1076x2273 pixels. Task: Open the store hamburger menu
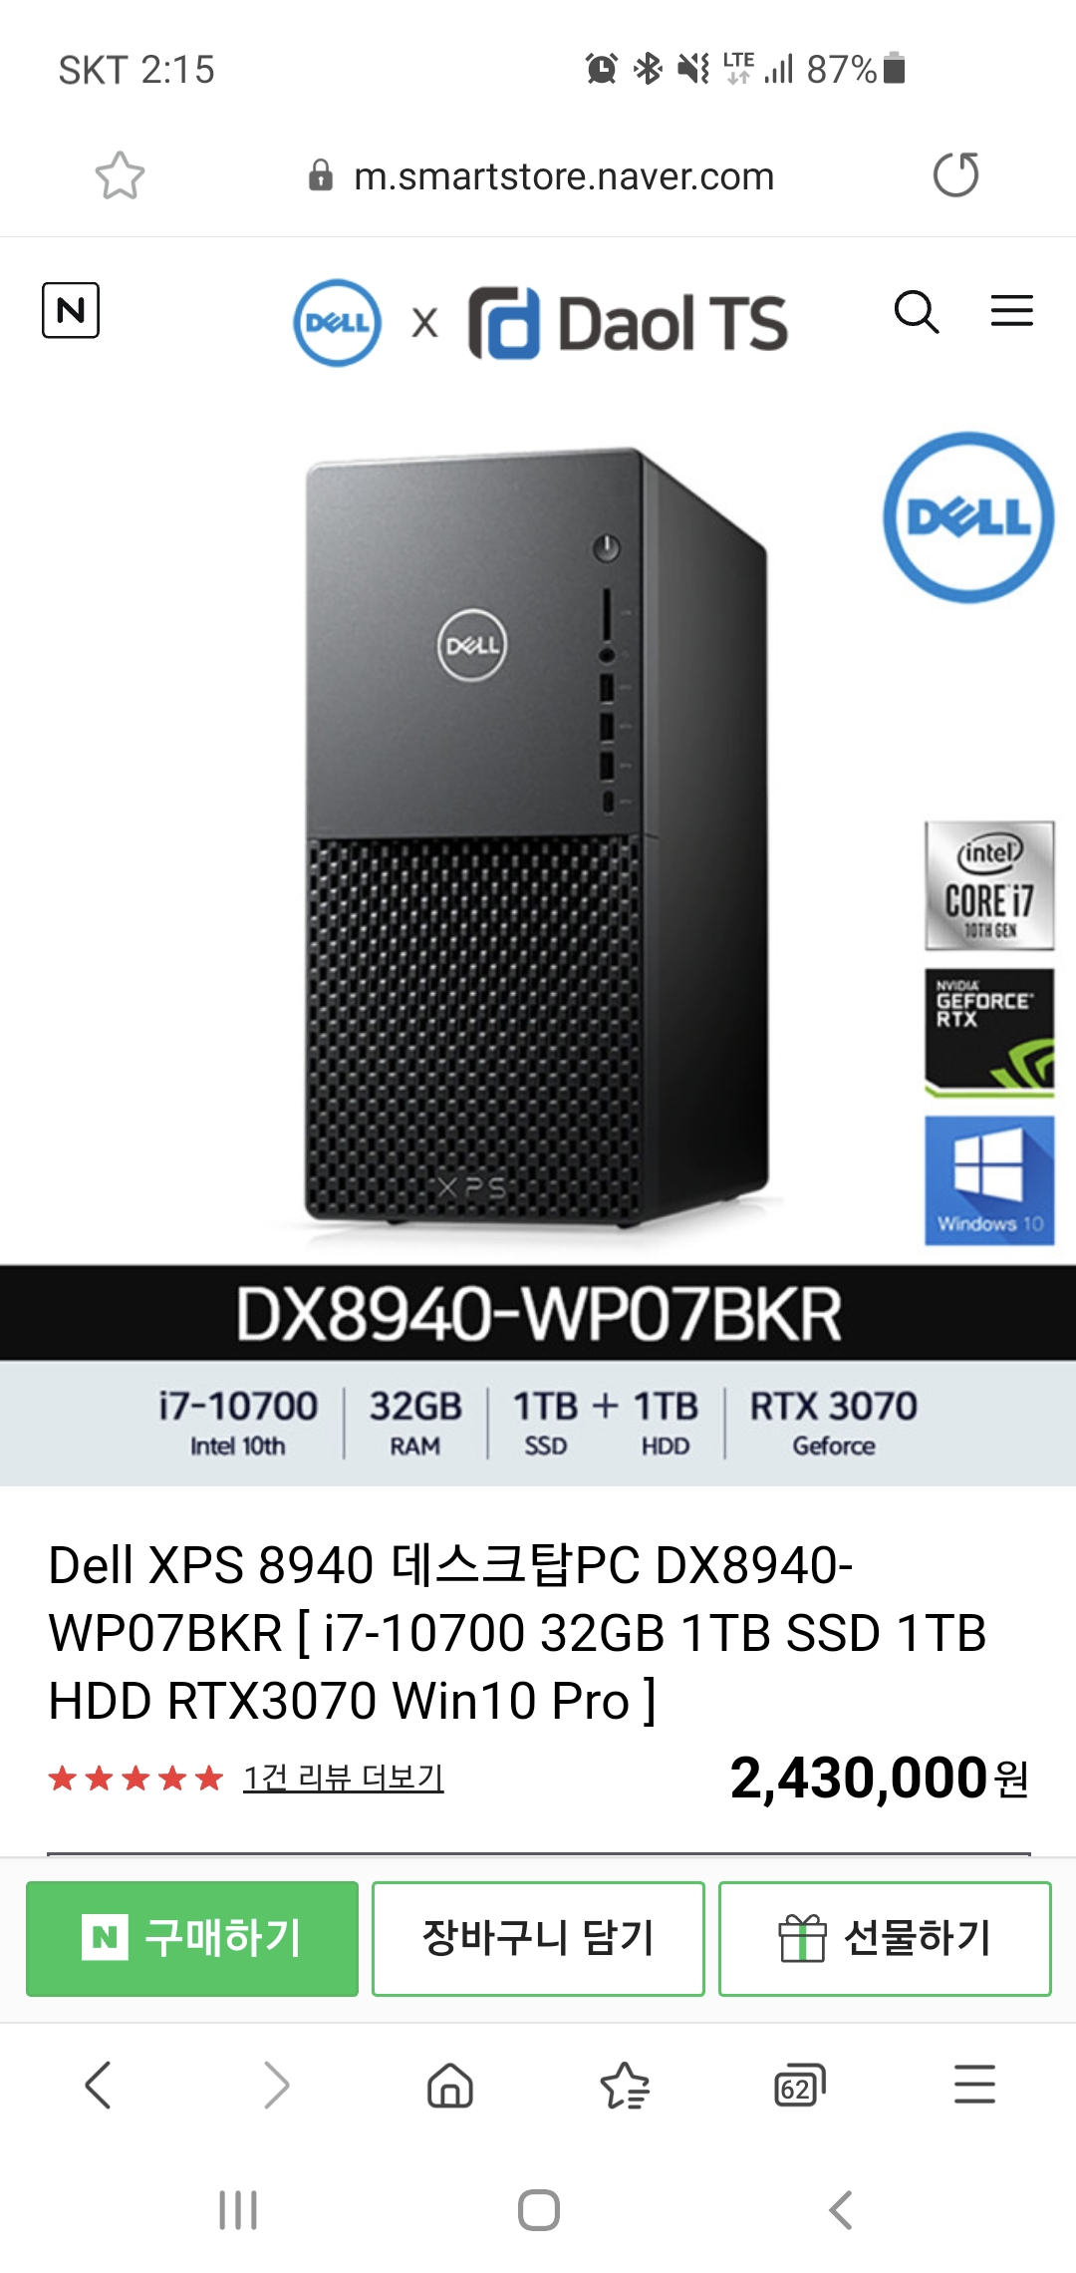pyautogui.click(x=1011, y=311)
